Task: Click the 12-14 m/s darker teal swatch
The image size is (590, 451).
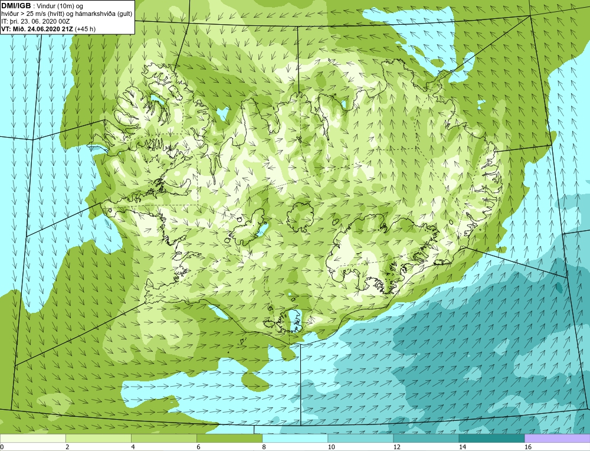Action: [x=426, y=438]
